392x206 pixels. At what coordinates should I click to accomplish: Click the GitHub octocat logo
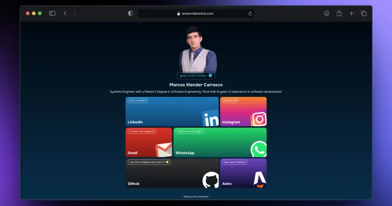[x=210, y=180]
